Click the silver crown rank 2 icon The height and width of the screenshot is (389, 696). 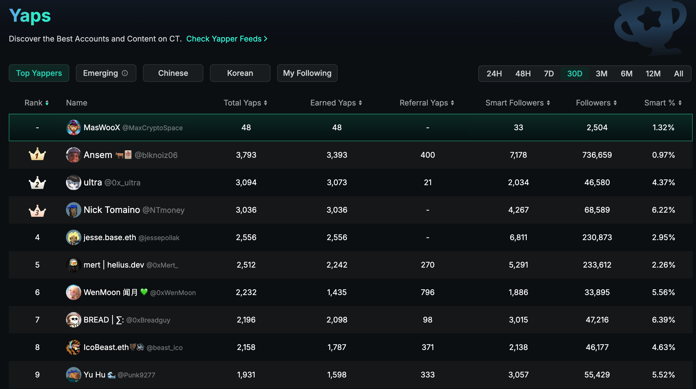click(37, 182)
